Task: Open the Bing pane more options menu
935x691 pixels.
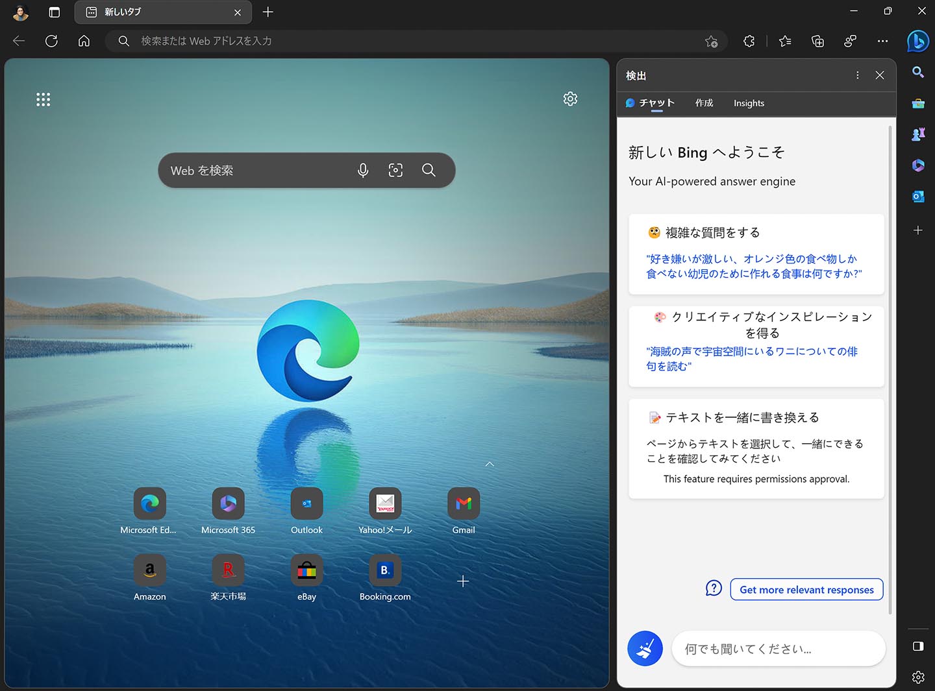Action: pos(857,75)
